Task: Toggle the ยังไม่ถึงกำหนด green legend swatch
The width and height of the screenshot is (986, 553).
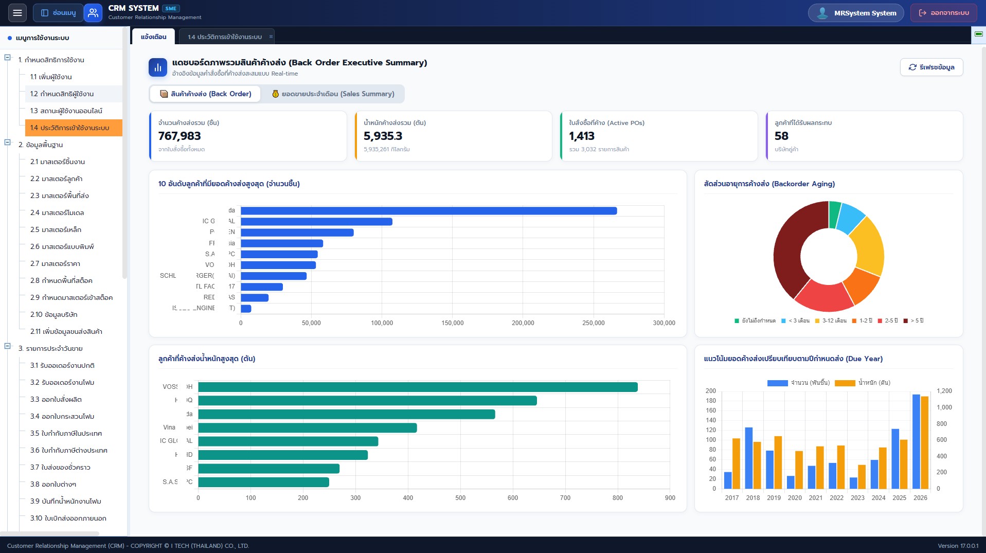Action: tap(737, 321)
